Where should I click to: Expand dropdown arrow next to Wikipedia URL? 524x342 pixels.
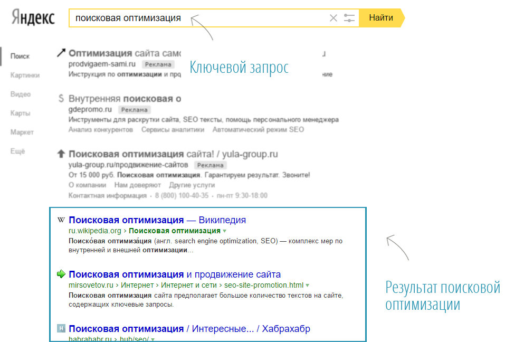click(x=225, y=231)
